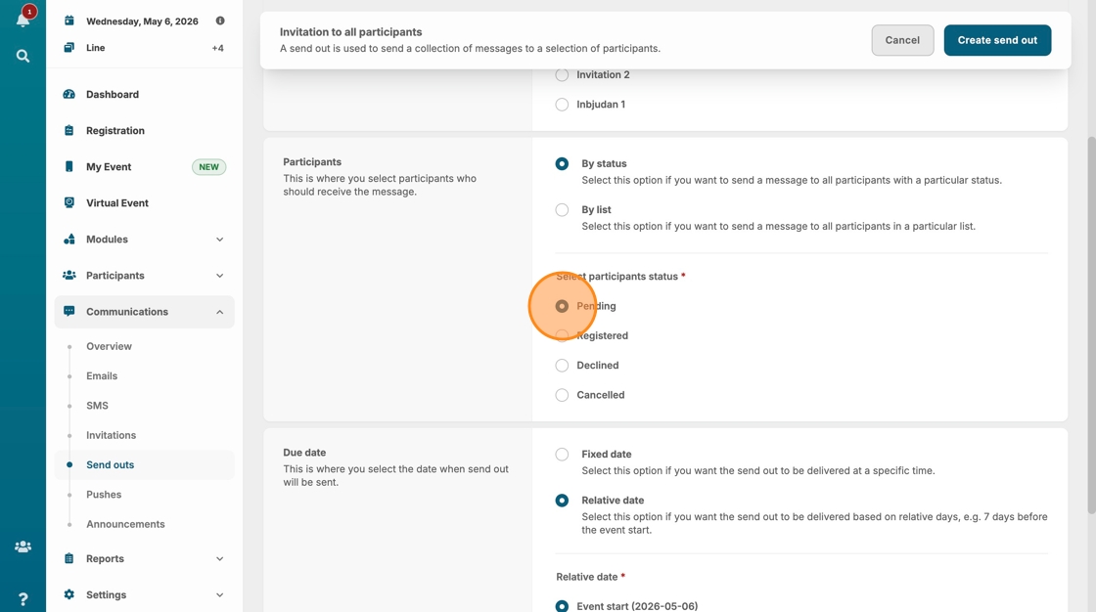
Task: Select the Fixed date option
Action: [562, 455]
